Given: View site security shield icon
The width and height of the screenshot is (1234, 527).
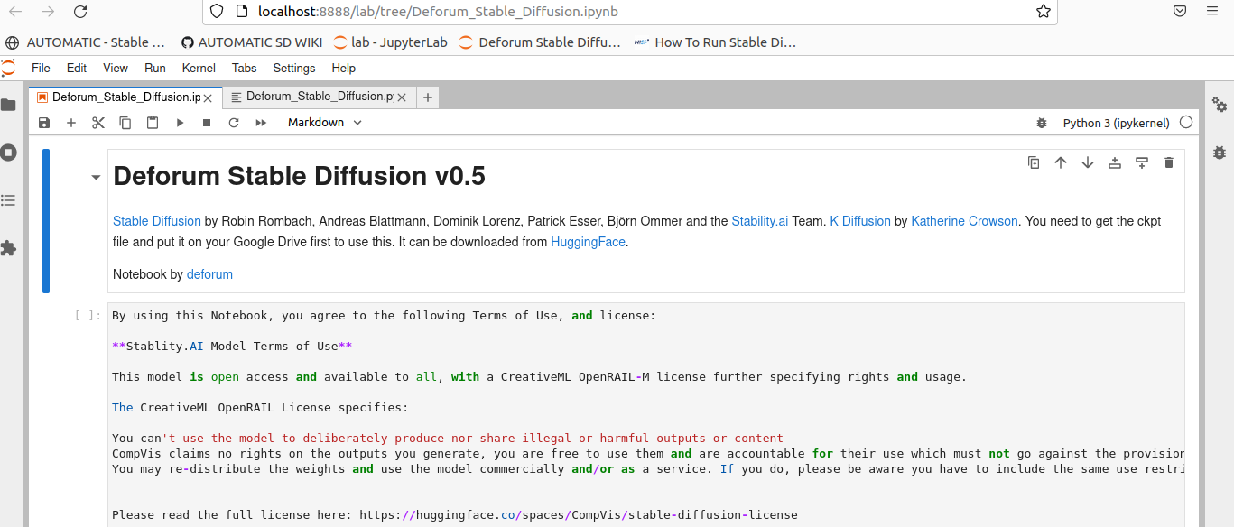Looking at the screenshot, I should point(216,12).
